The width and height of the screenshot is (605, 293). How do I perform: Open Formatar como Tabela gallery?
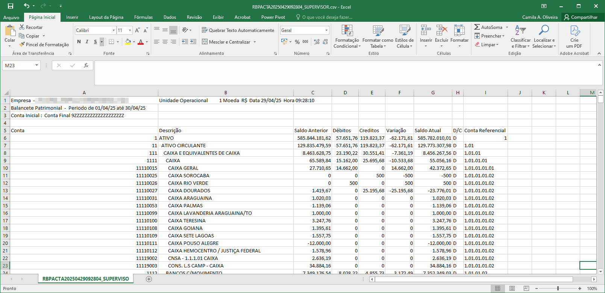(x=378, y=36)
